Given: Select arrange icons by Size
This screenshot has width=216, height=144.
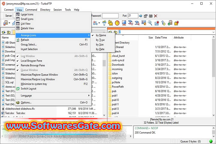Looking at the screenshot, I should tap(103, 44).
